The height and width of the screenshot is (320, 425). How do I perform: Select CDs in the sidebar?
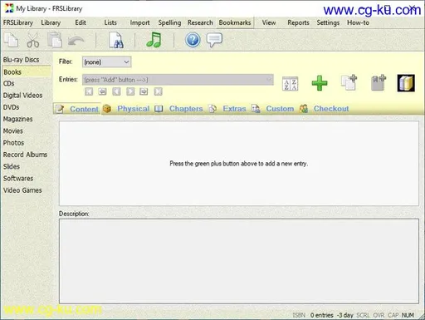coord(9,84)
